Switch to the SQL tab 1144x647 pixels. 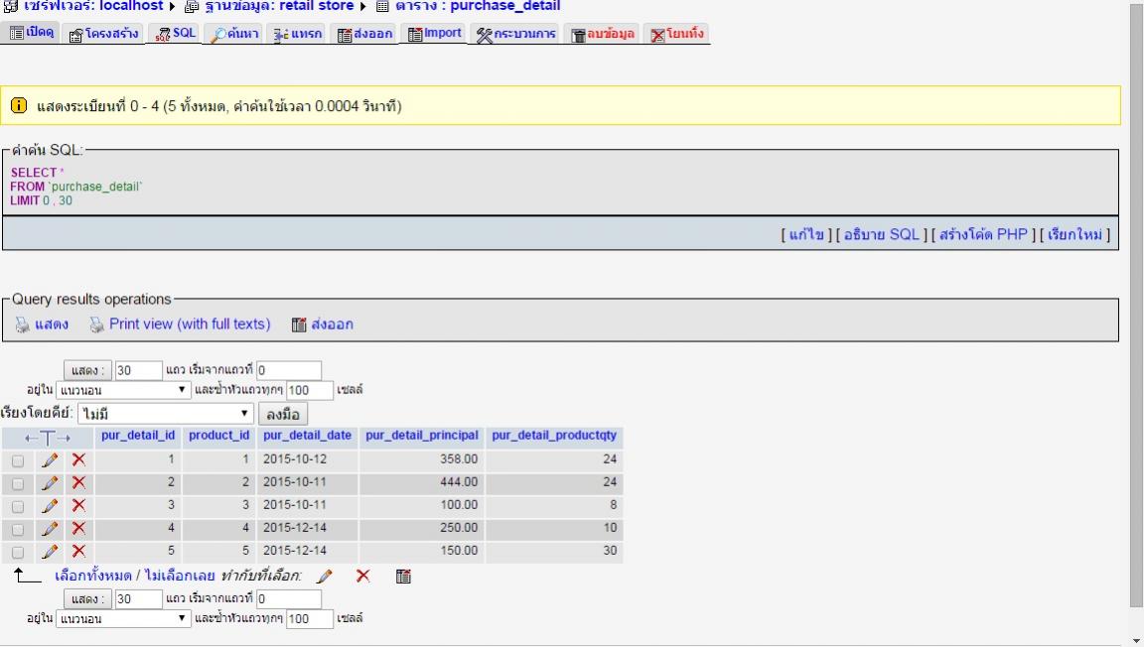pos(176,34)
